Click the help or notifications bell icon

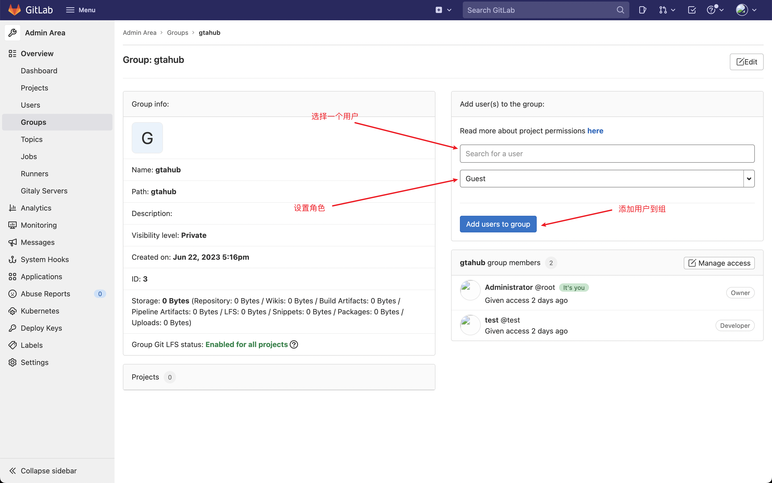tap(713, 9)
